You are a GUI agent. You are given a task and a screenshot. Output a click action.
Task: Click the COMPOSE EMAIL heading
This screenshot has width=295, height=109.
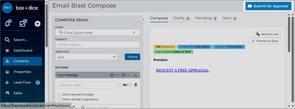click(72, 20)
